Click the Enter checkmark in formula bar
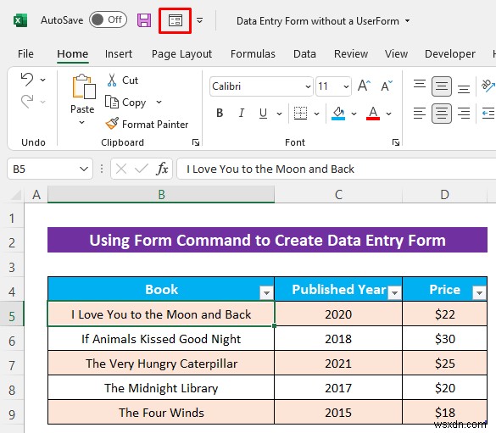496x433 pixels. [x=141, y=169]
